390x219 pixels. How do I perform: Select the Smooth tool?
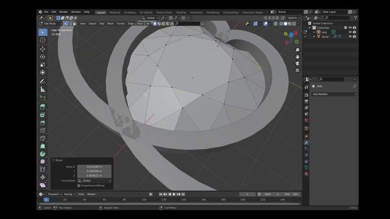click(43, 162)
